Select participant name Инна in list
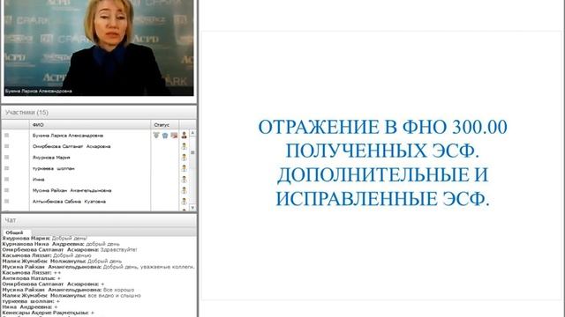Viewport: 565px width, 317px height. point(38,179)
